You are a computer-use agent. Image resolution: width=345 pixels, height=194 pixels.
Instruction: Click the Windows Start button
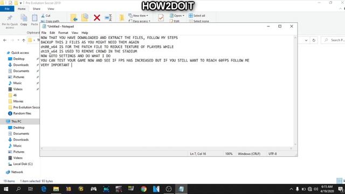pos(6,189)
